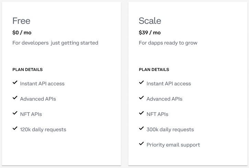This screenshot has width=249, height=168.
Task: Click 'For developers just getting started' text
Action: 55,43
